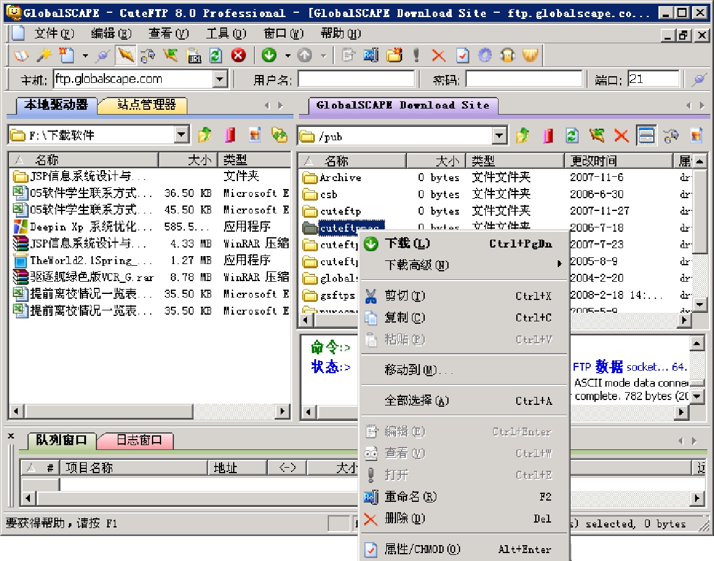Open the 查看 menu
The width and height of the screenshot is (714, 561).
pyautogui.click(x=168, y=34)
